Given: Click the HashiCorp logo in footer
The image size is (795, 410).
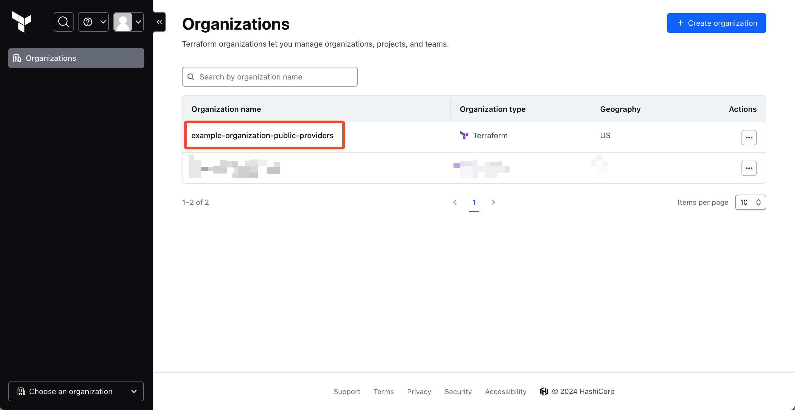Looking at the screenshot, I should (x=544, y=391).
